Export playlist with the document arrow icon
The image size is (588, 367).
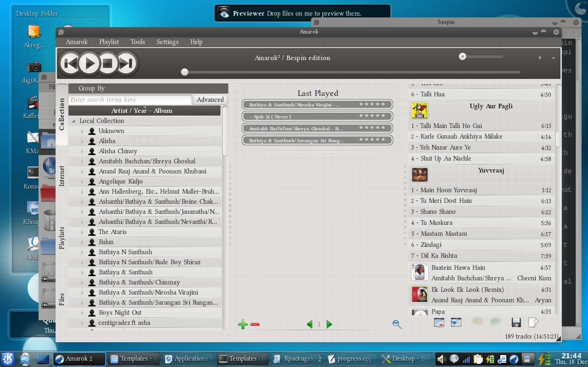pyautogui.click(x=533, y=323)
